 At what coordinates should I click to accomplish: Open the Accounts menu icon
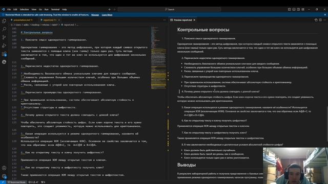(4, 168)
